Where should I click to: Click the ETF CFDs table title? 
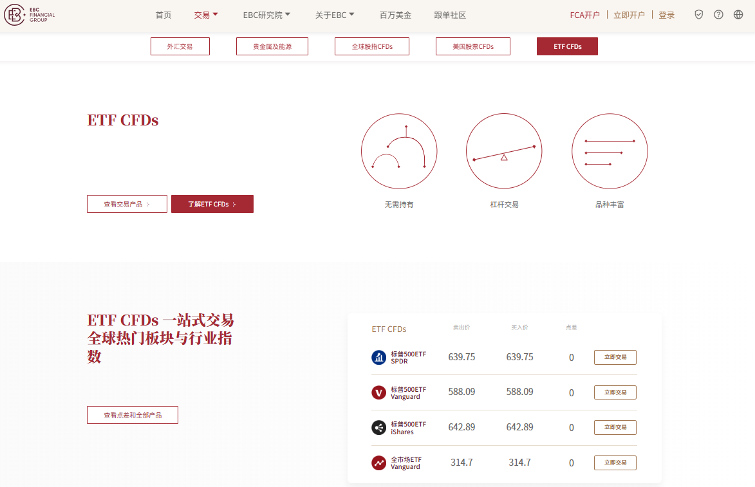click(x=389, y=329)
